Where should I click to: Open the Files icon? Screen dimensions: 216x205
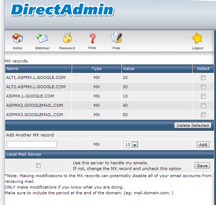(x=116, y=37)
